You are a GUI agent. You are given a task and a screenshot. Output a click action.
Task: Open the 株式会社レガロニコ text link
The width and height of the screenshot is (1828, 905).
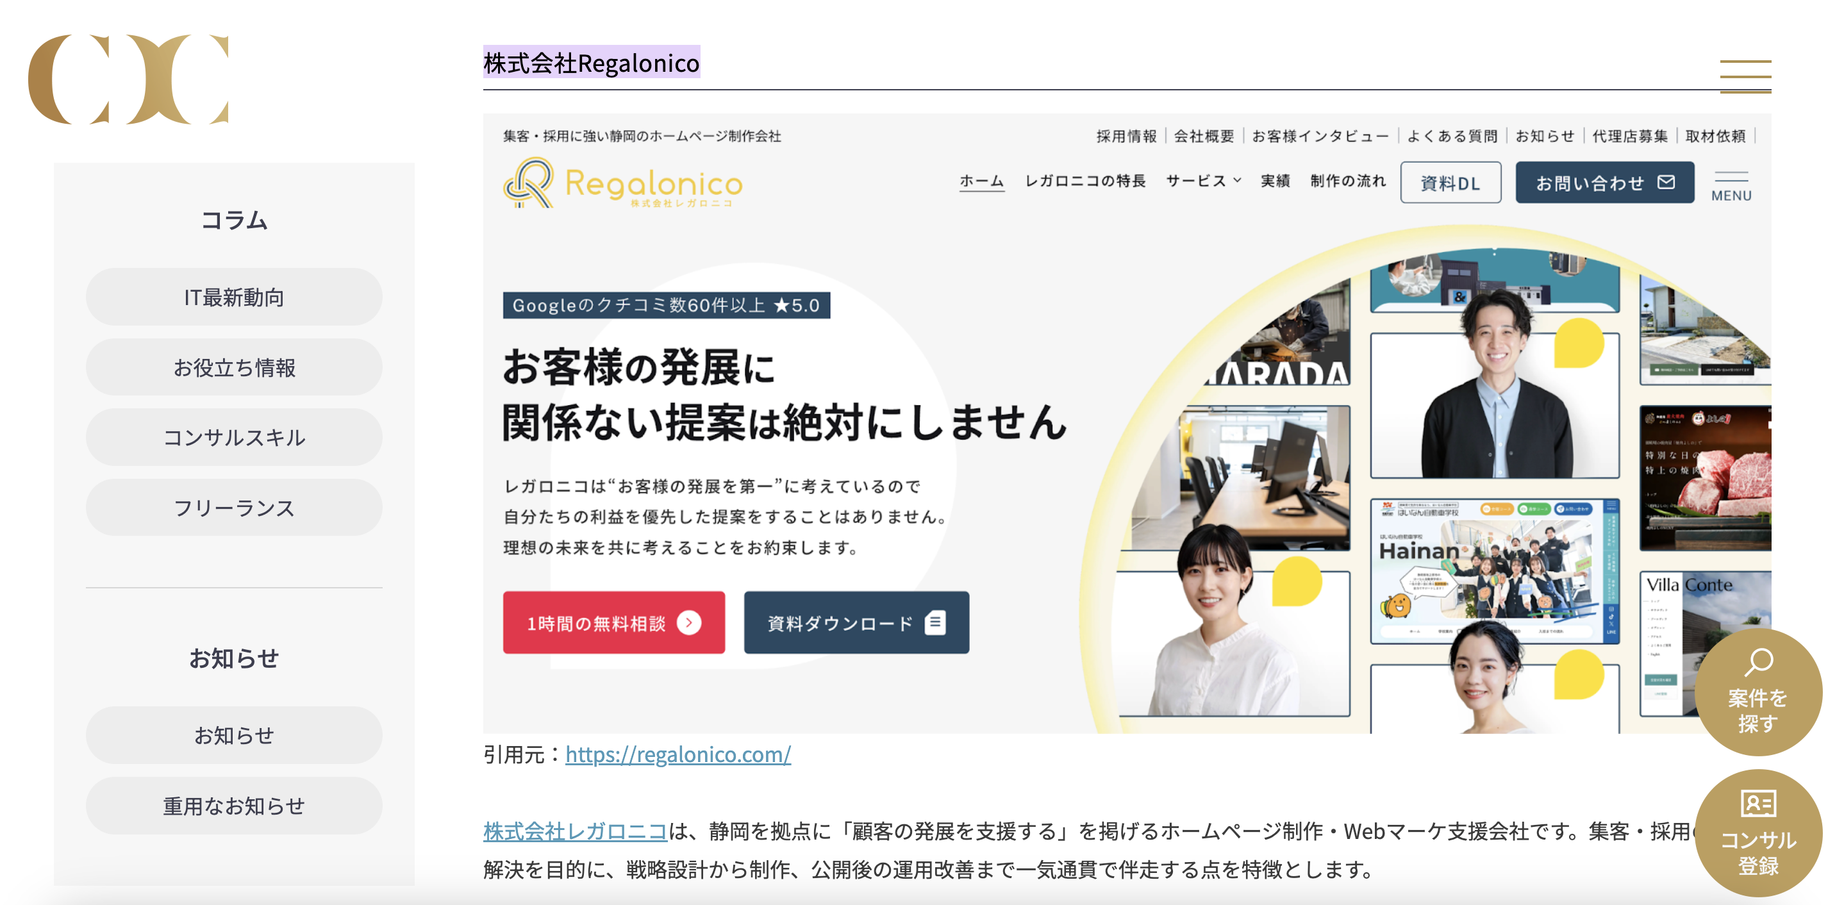575,831
